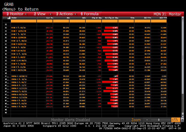186x132 pixels.
Task: Select the VENZ 7 12/01/18 ticker
Action: tap(19, 31)
